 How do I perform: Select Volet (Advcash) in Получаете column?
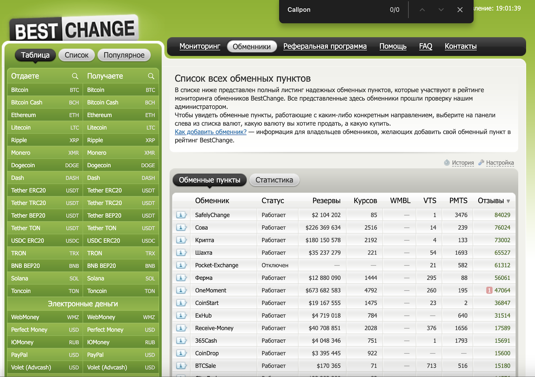pyautogui.click(x=121, y=368)
